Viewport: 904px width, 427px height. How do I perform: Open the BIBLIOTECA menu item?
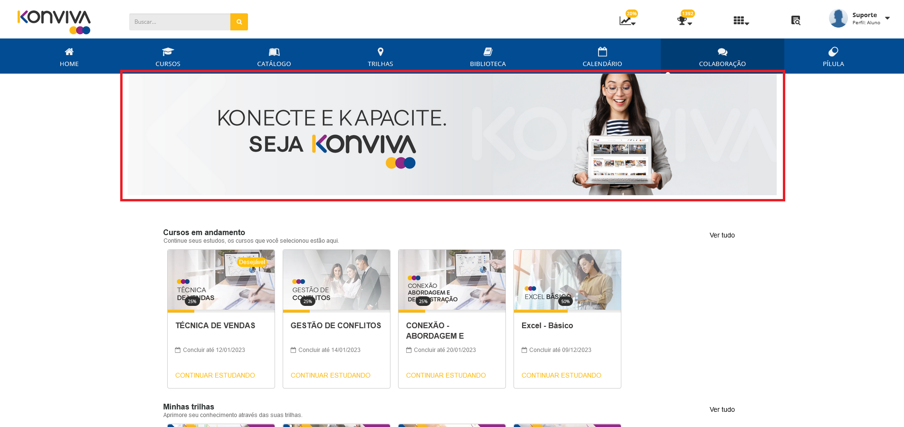(488, 57)
